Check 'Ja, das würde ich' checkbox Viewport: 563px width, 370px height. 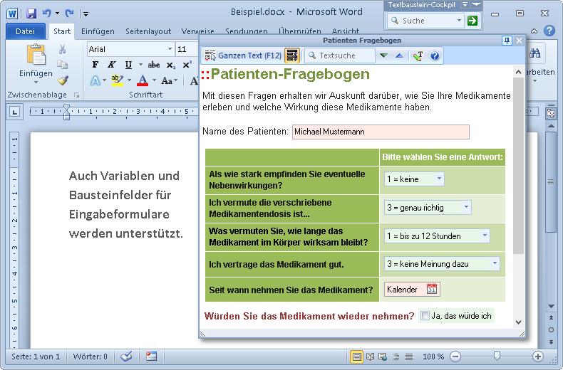425,316
